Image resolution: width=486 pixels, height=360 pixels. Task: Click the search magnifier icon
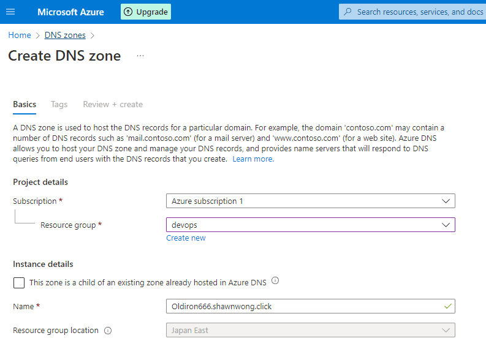pos(348,12)
